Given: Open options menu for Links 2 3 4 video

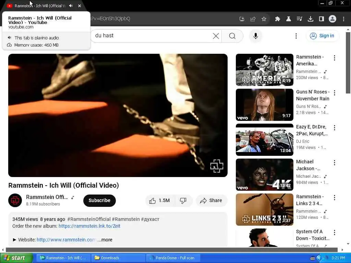Looking at the screenshot, I should click(x=335, y=198).
